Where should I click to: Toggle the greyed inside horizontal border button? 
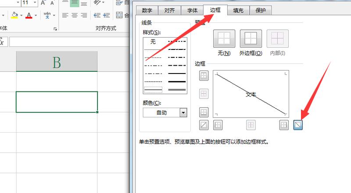pos(204,94)
